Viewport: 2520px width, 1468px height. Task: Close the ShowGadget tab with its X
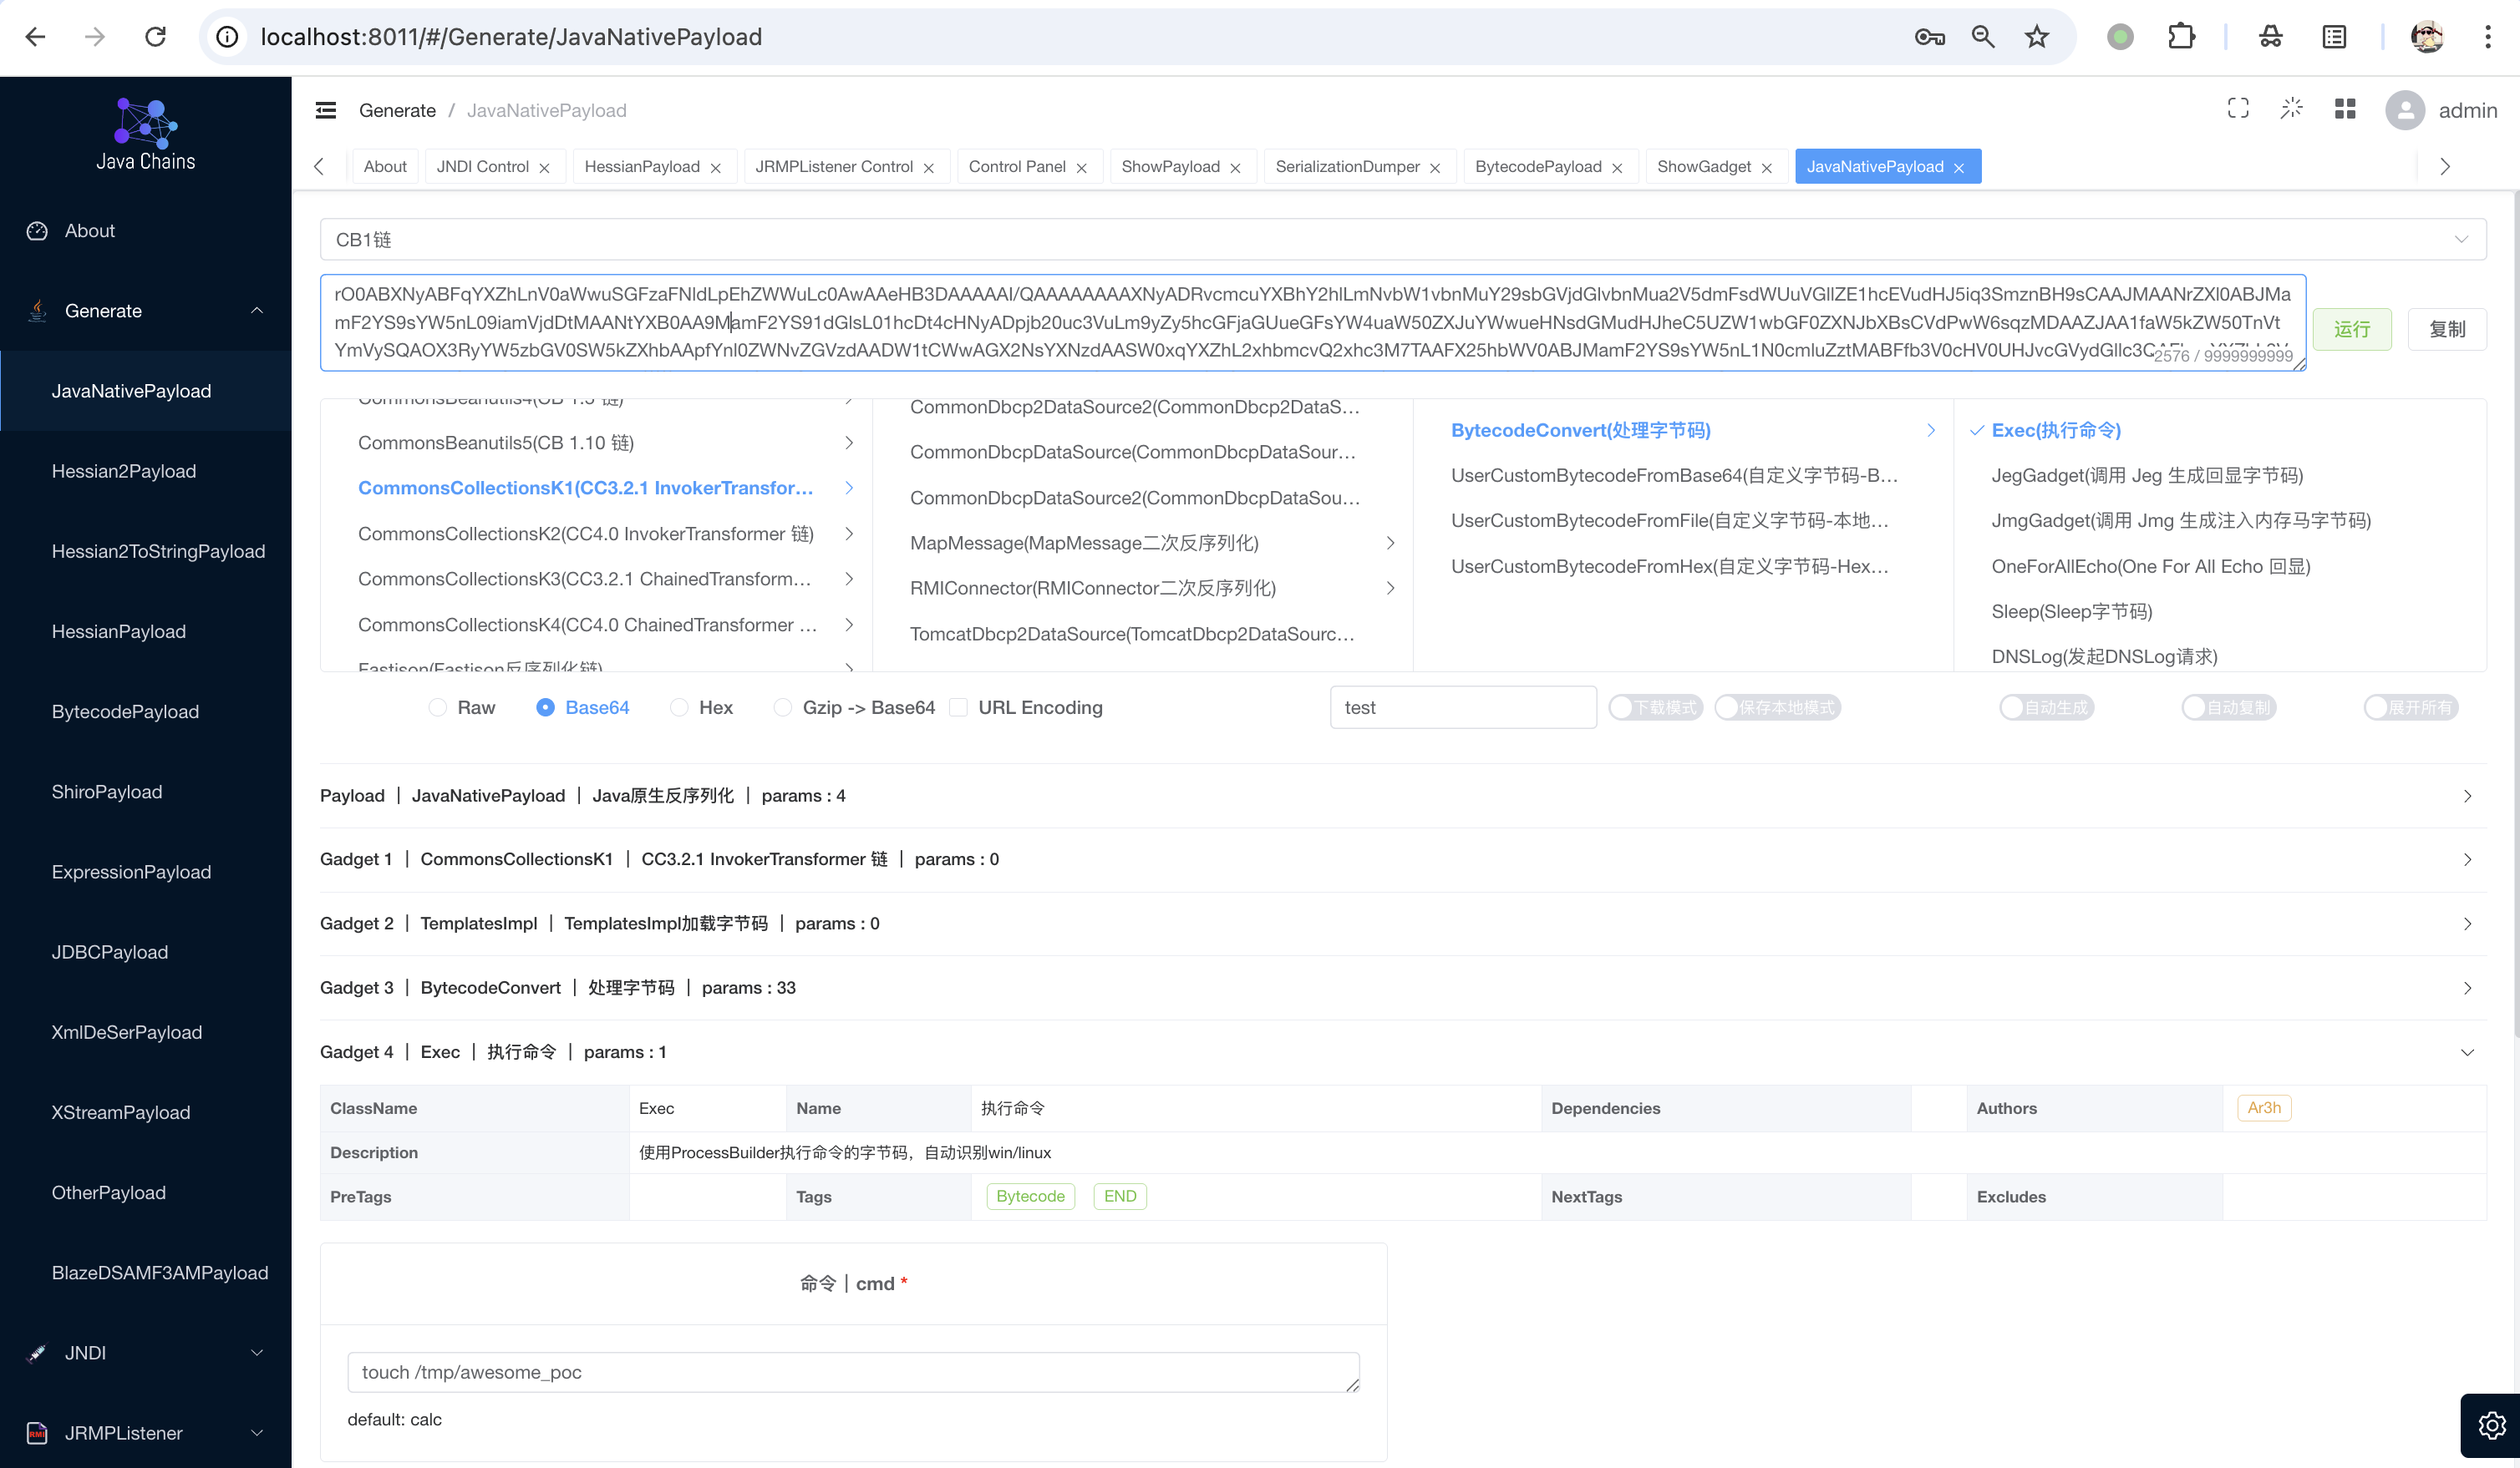pos(1767,168)
